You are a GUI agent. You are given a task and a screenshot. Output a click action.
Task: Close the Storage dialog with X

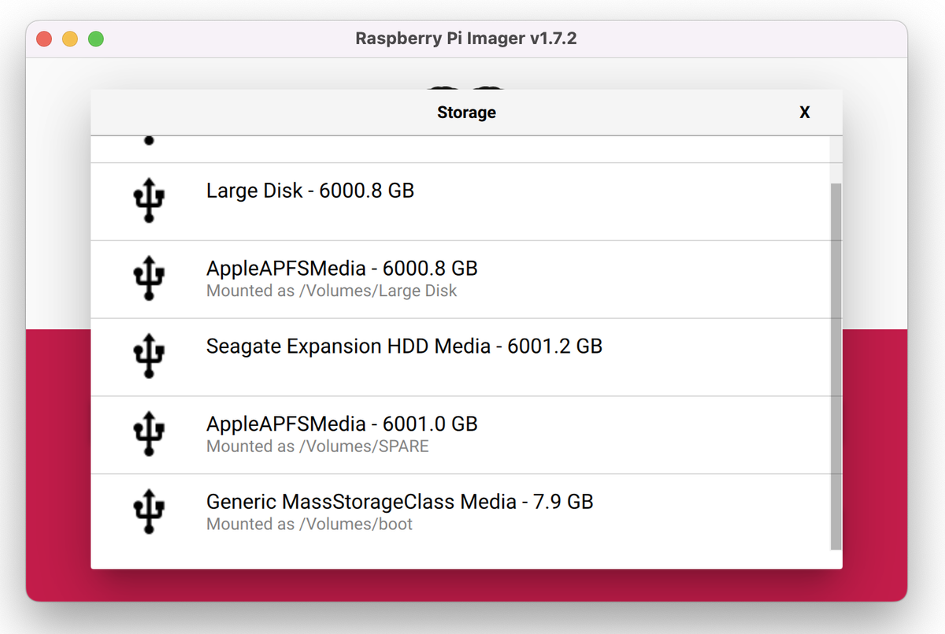point(805,113)
